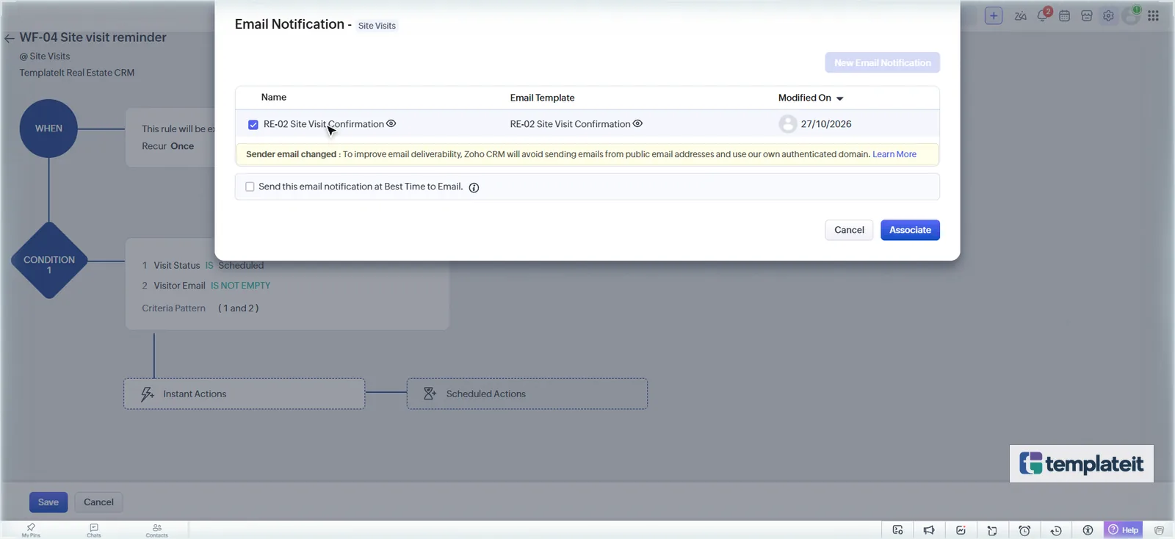Open the quick create plus icon
This screenshot has height=539, width=1175.
(993, 15)
